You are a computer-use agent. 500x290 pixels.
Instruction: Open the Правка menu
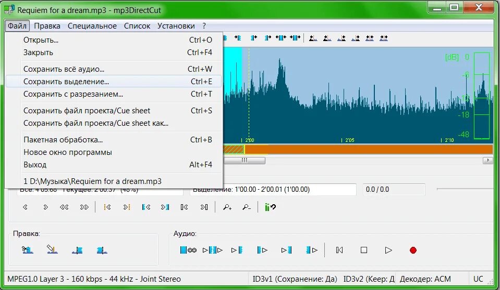click(x=47, y=26)
